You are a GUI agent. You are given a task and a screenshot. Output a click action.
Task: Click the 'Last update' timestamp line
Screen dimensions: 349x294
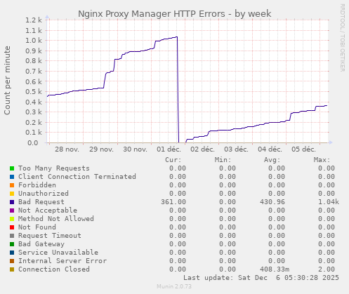261,278
